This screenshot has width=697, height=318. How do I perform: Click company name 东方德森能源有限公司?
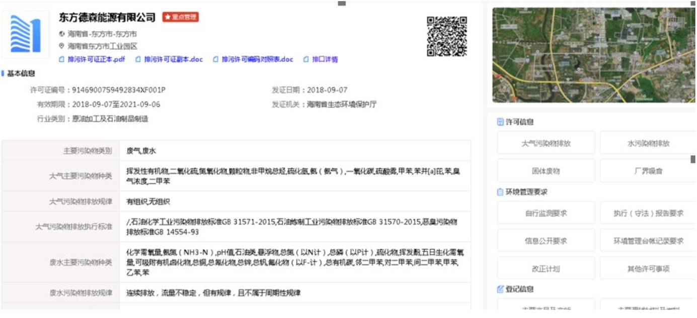[x=107, y=18]
